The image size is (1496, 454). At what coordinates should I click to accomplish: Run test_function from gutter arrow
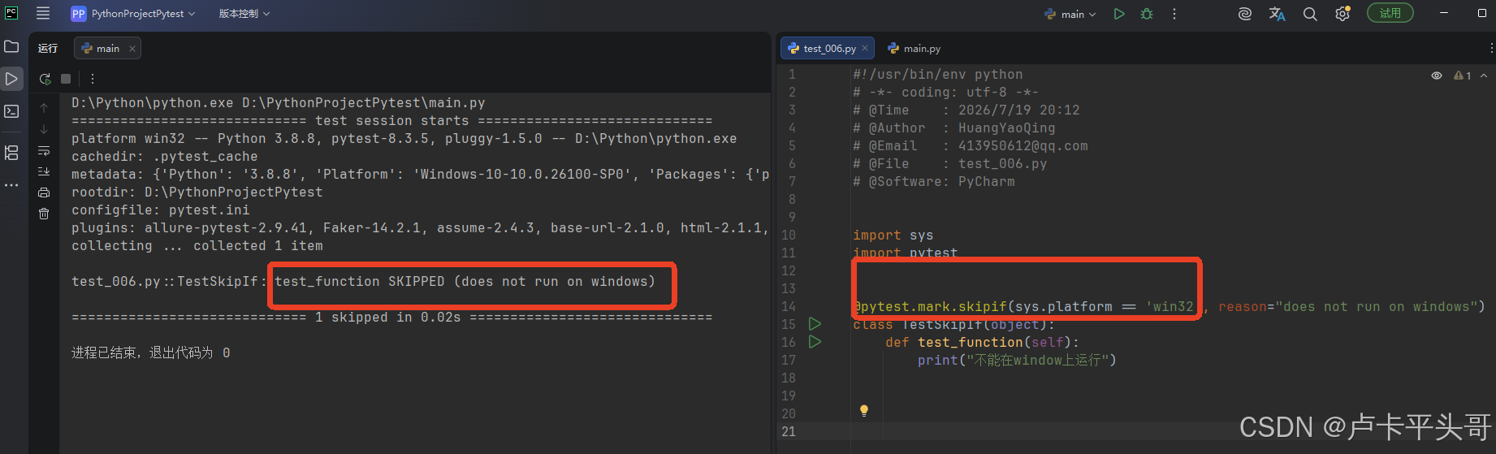pos(815,342)
